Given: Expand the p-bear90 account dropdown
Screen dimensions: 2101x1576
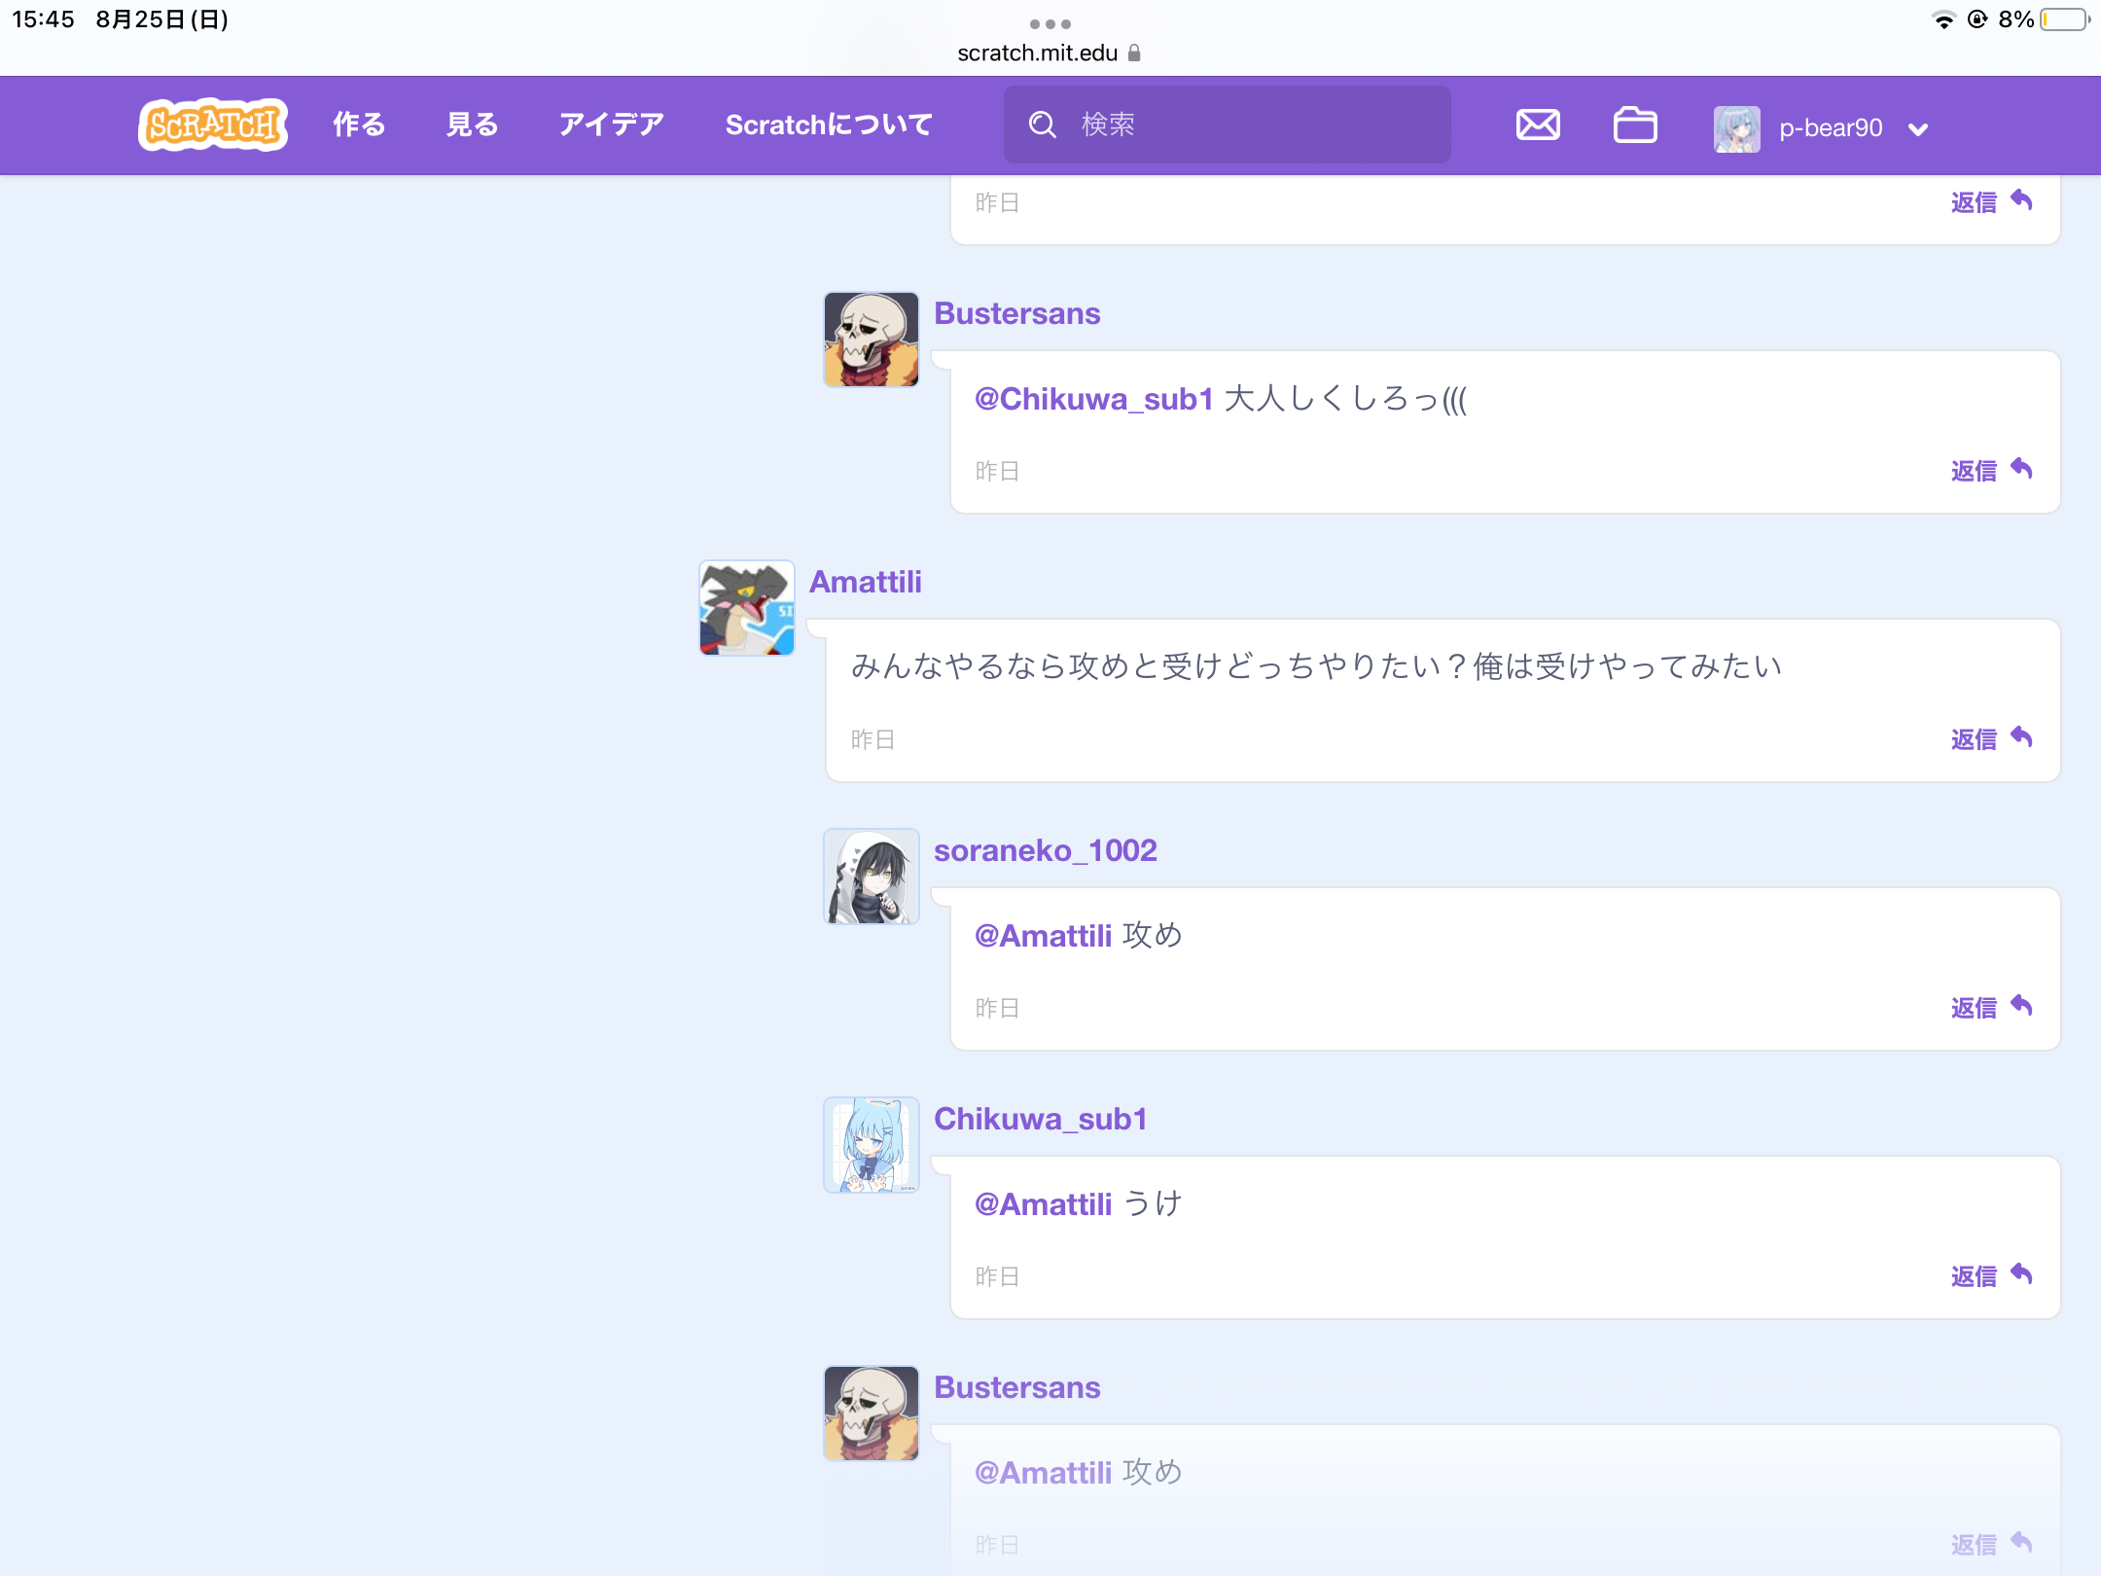Looking at the screenshot, I should click(1918, 128).
